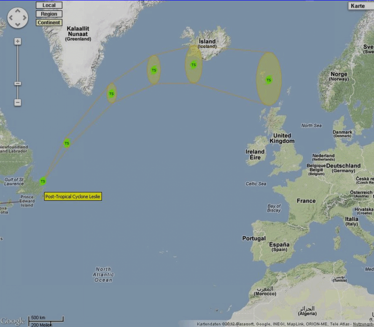Click the zoom slider handle
Viewport: 374px width, 327px height.
(x=17, y=84)
